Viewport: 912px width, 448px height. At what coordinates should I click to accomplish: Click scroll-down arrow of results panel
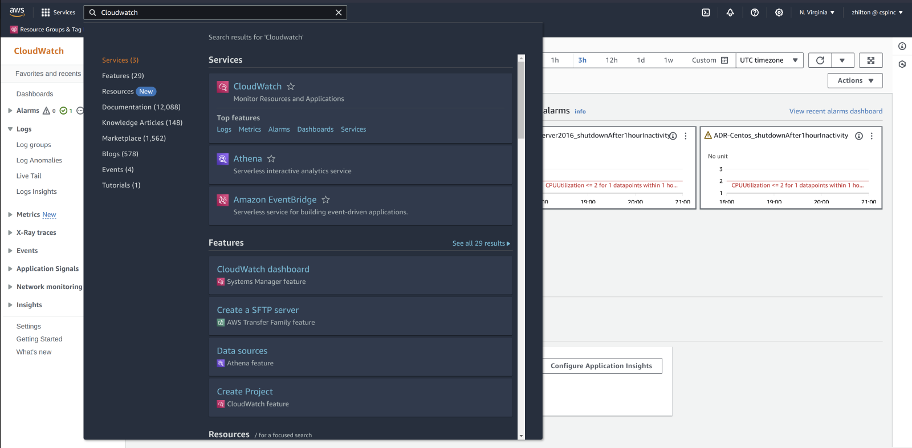point(521,436)
